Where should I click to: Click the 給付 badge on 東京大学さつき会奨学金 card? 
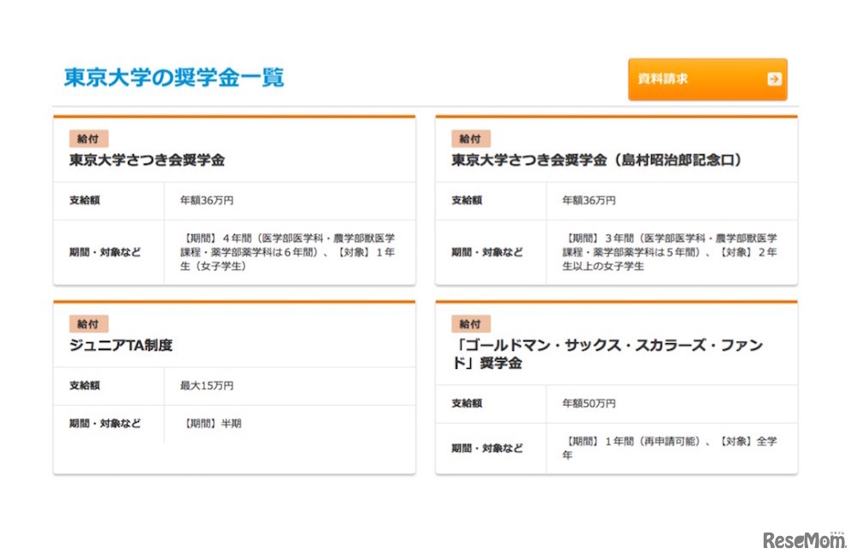click(88, 138)
